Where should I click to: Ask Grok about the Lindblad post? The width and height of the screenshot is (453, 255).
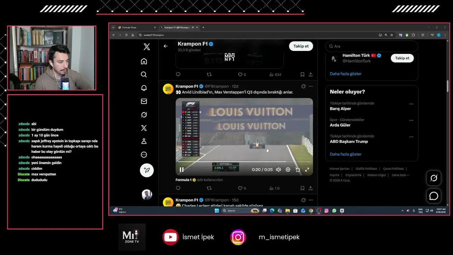pos(303,86)
